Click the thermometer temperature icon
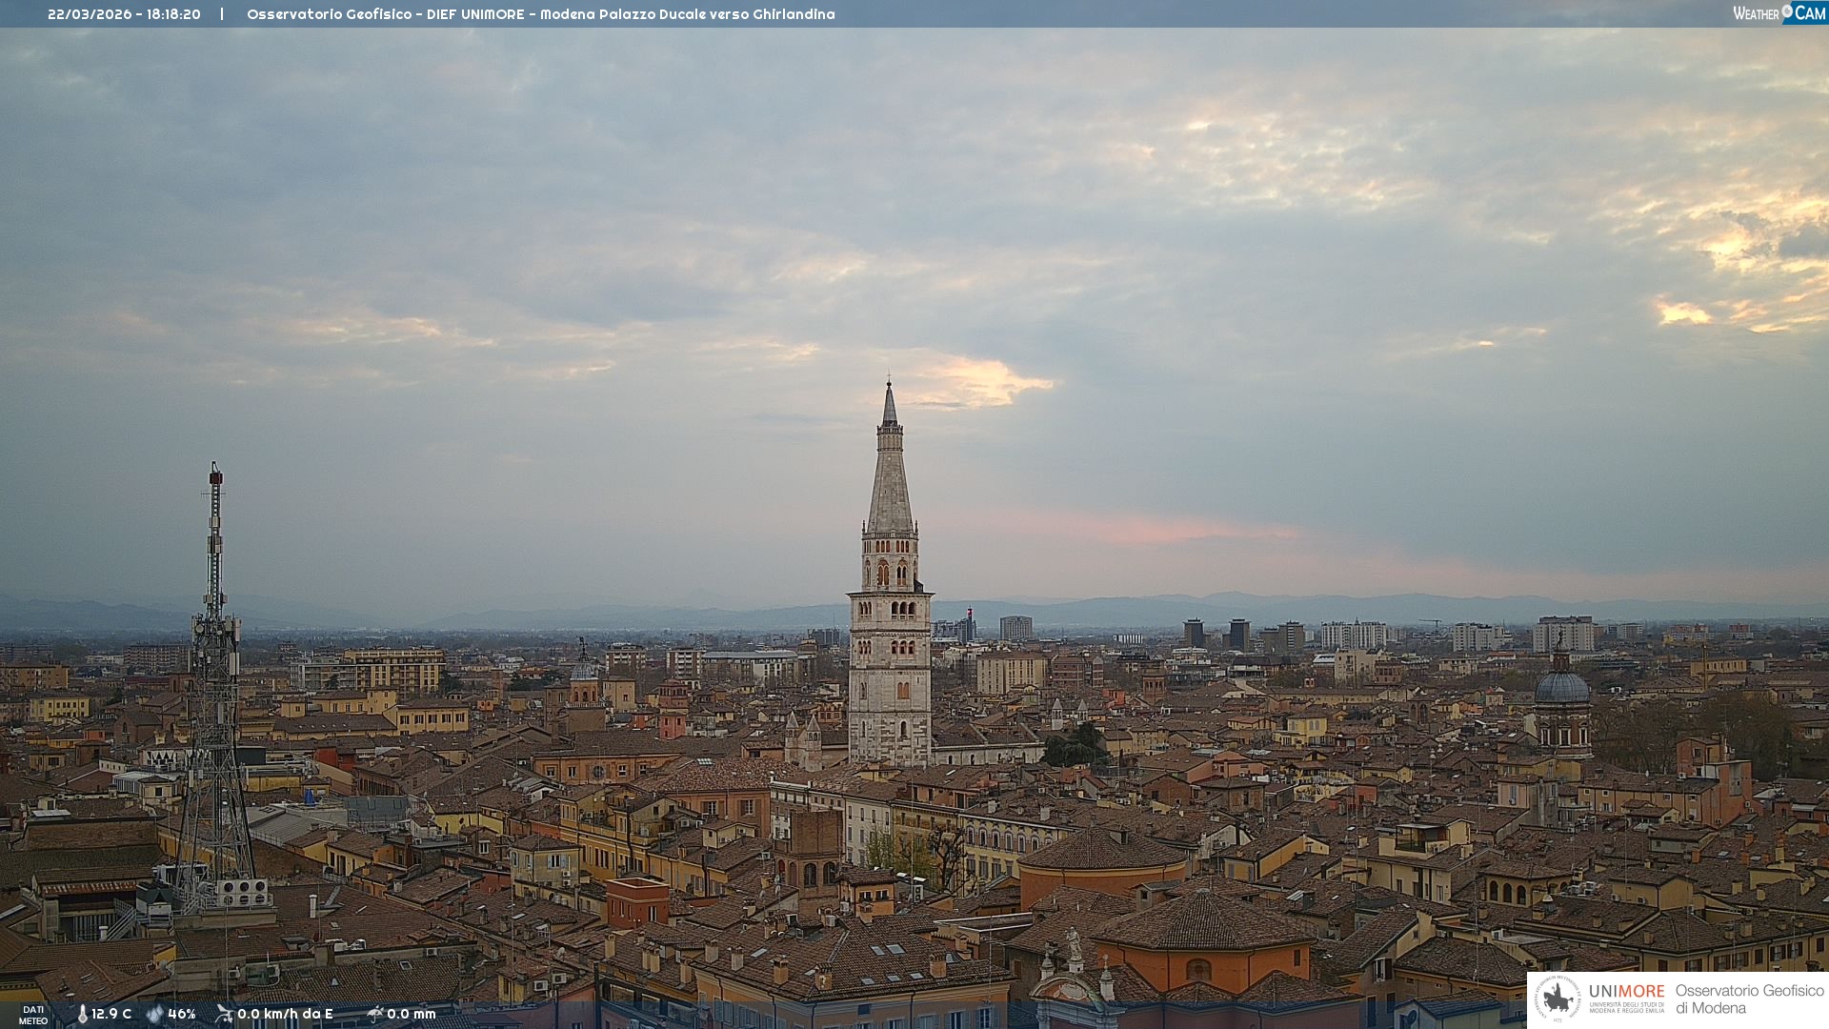 pos(82,1014)
